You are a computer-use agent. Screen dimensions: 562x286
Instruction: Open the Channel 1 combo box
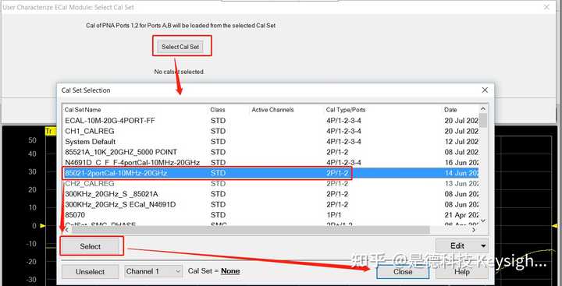pos(154,271)
